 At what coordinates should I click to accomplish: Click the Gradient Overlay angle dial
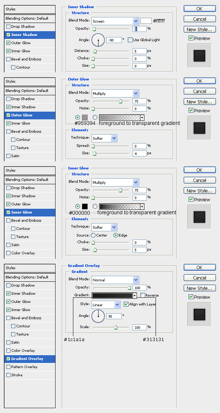point(98,316)
